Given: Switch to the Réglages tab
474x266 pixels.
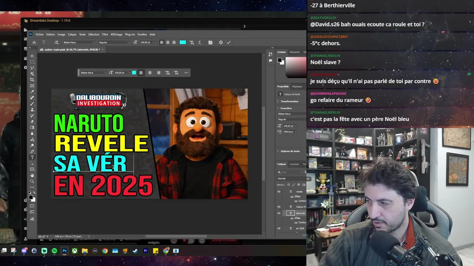Looking at the screenshot, I should pyautogui.click(x=297, y=86).
